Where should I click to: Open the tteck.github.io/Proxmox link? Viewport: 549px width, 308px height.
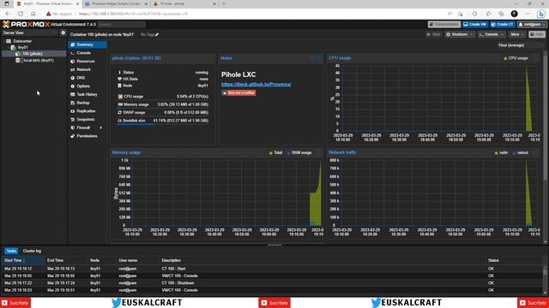click(x=256, y=85)
